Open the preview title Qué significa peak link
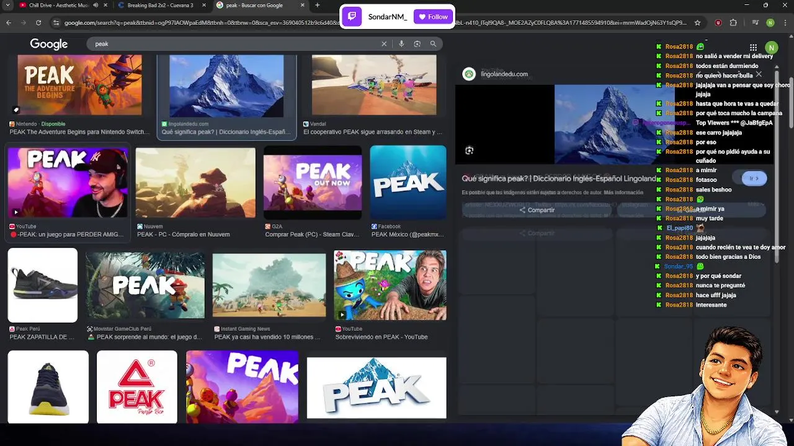 click(x=560, y=178)
